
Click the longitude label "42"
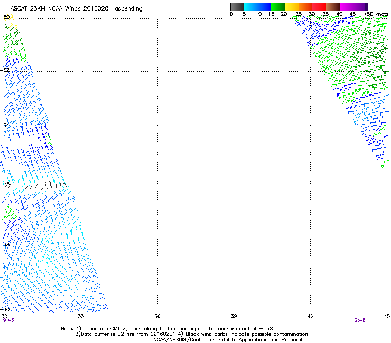click(310, 316)
